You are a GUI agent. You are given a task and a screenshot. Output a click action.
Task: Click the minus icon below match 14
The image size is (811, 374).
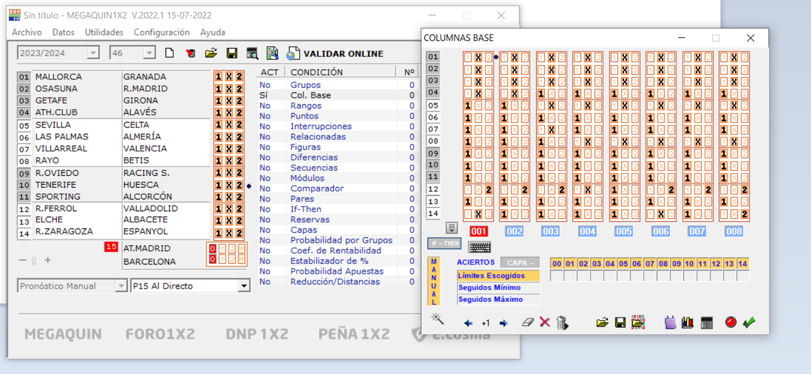(x=23, y=260)
